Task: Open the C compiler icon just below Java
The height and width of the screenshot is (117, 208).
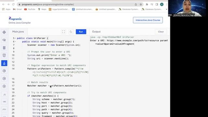Action: [4, 71]
